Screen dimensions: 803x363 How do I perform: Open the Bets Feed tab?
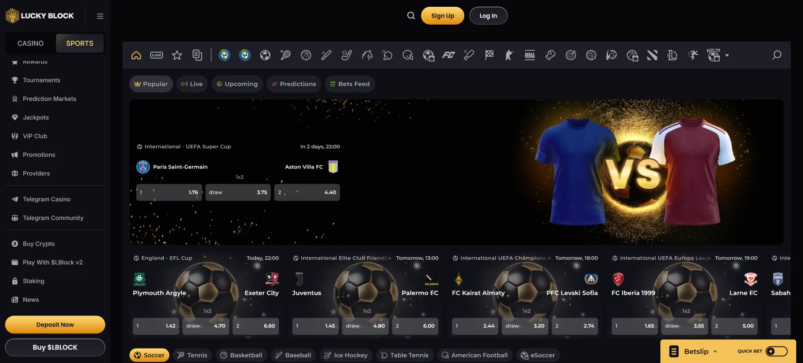tap(350, 84)
